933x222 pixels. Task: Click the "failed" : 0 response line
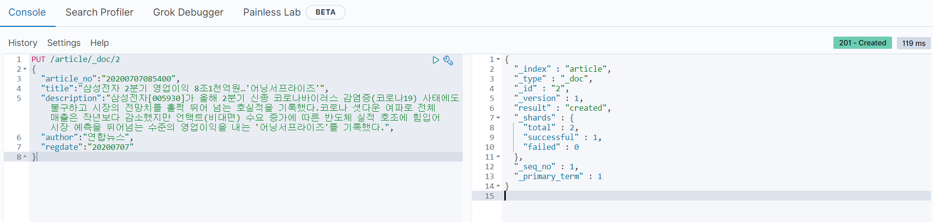tap(551, 147)
